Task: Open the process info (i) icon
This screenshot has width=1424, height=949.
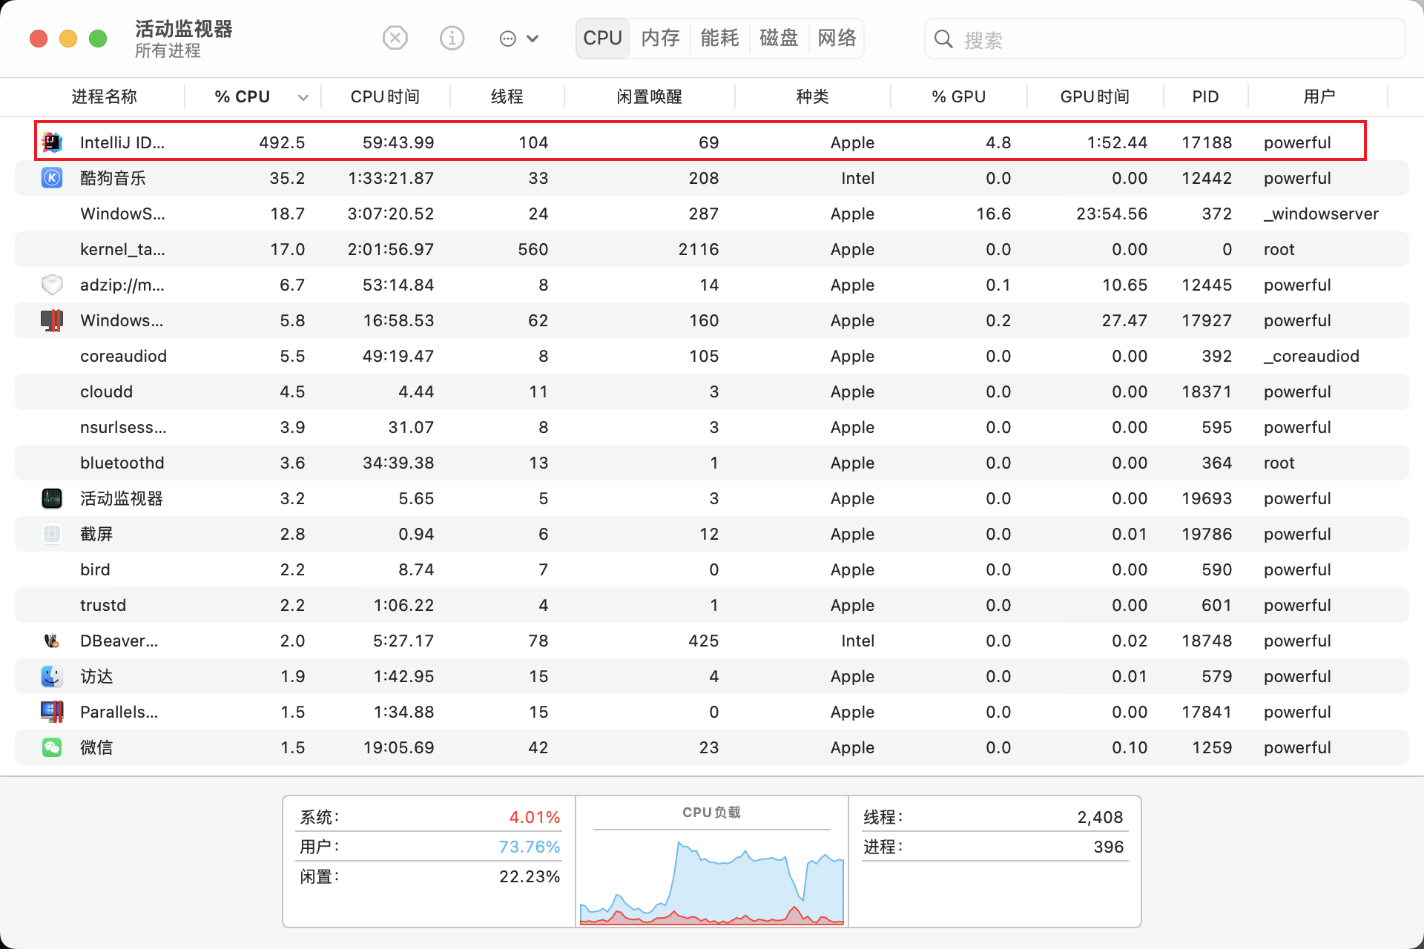Action: tap(452, 38)
